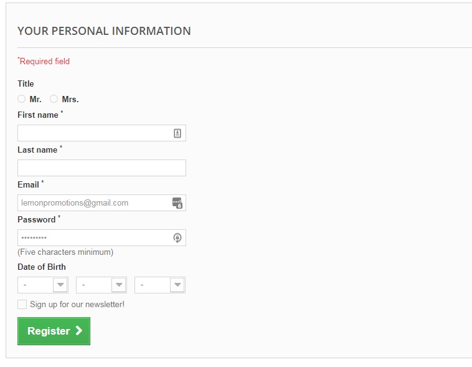Click the green Register button label

[x=49, y=331]
